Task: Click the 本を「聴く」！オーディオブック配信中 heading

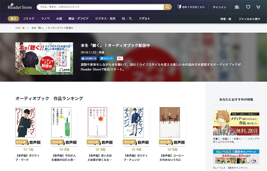Action: pos(115,46)
